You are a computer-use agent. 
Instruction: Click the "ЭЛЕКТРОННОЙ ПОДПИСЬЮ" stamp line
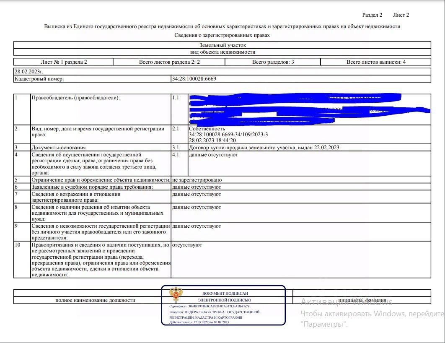point(225,300)
